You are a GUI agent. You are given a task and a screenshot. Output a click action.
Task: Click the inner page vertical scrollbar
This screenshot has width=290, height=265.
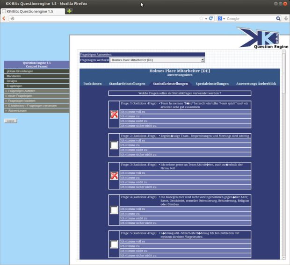(284, 74)
